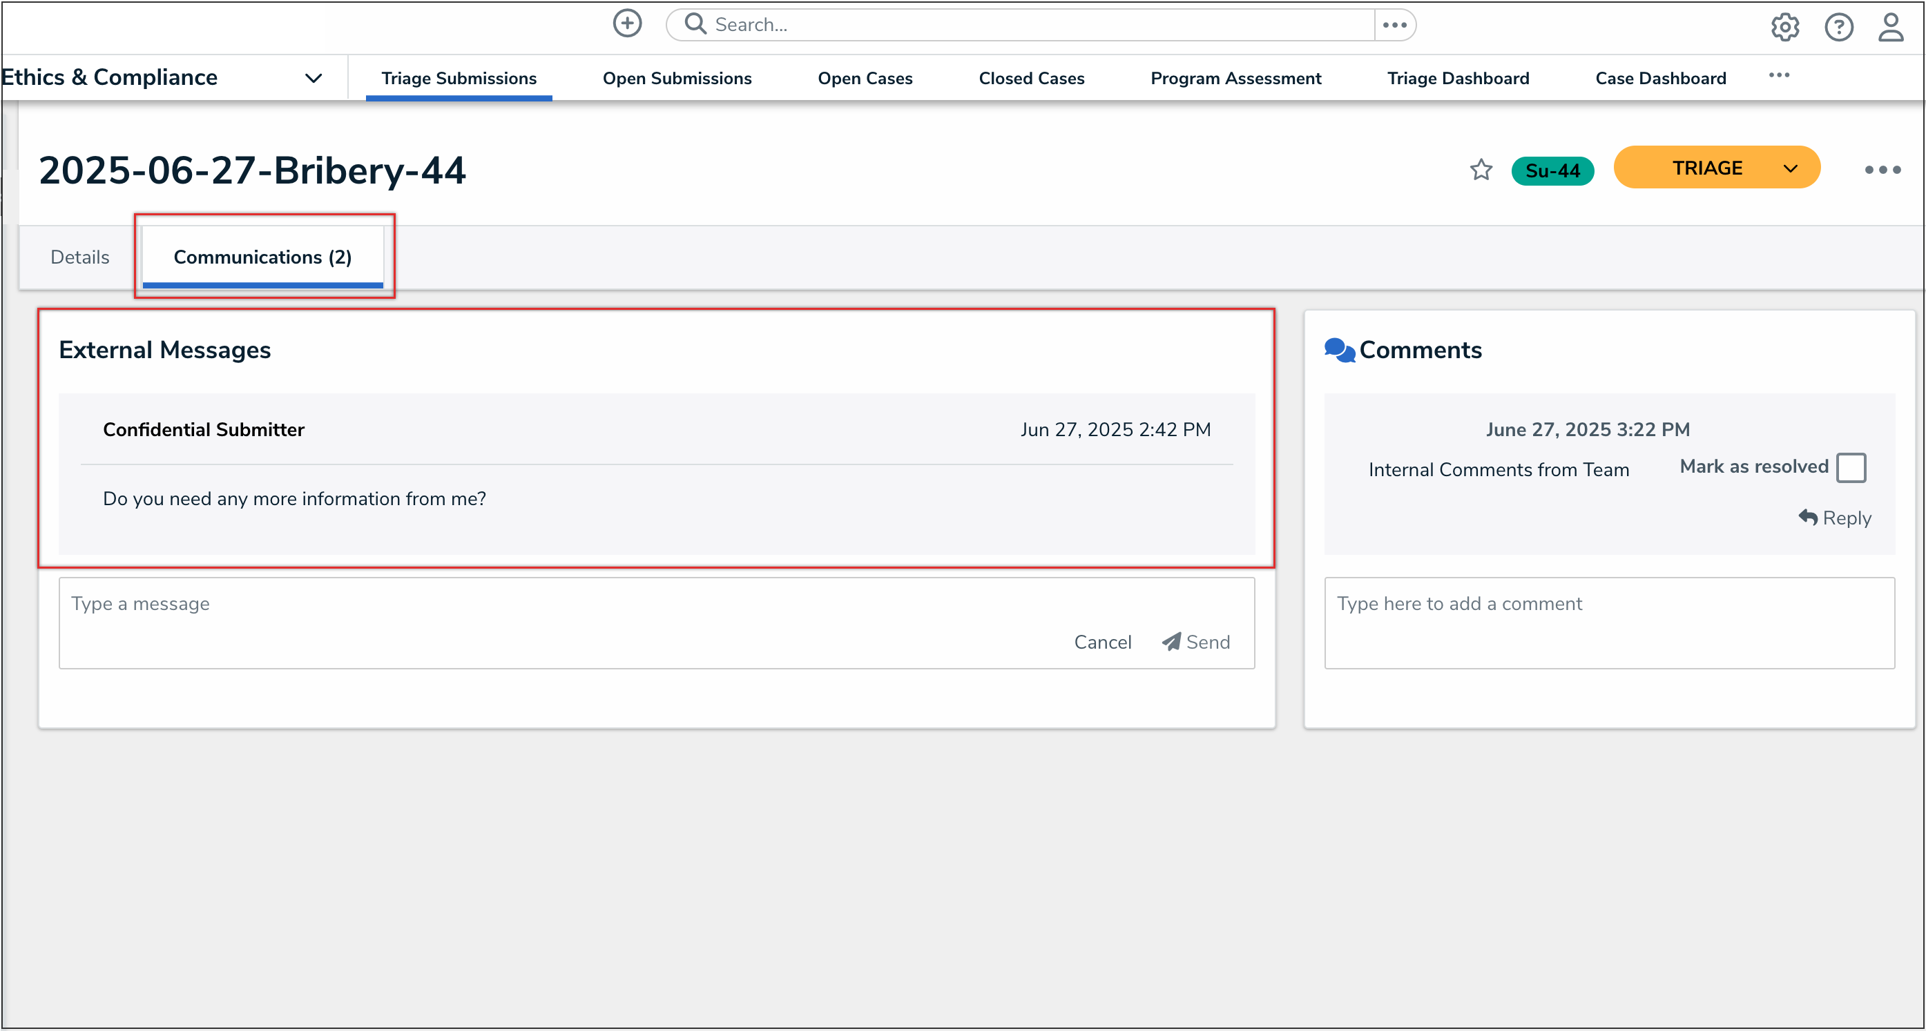Go to Triage Dashboard tab

(x=1457, y=79)
